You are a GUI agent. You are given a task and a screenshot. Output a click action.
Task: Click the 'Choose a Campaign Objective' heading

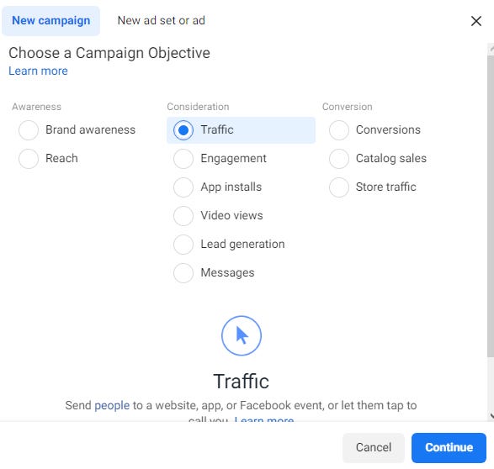tap(109, 53)
